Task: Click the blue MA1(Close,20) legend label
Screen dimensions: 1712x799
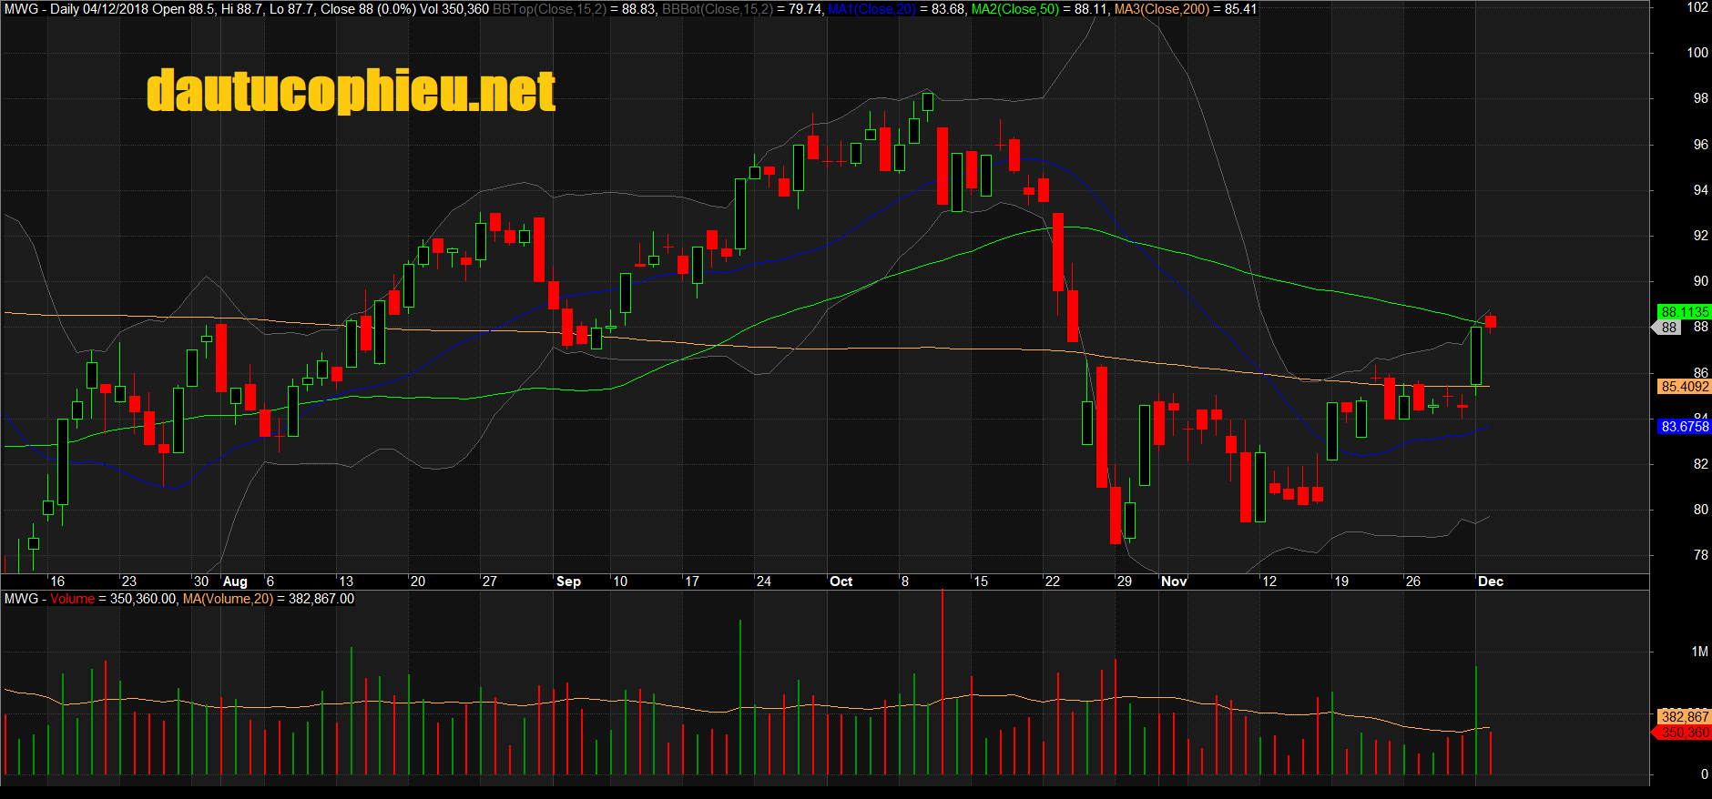Action: (871, 9)
